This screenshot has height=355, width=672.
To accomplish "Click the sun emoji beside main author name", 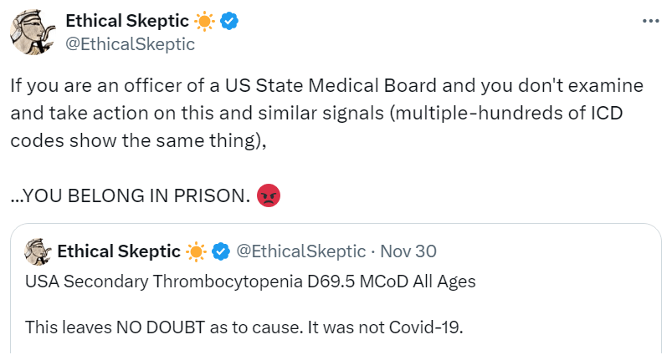I will pos(204,22).
